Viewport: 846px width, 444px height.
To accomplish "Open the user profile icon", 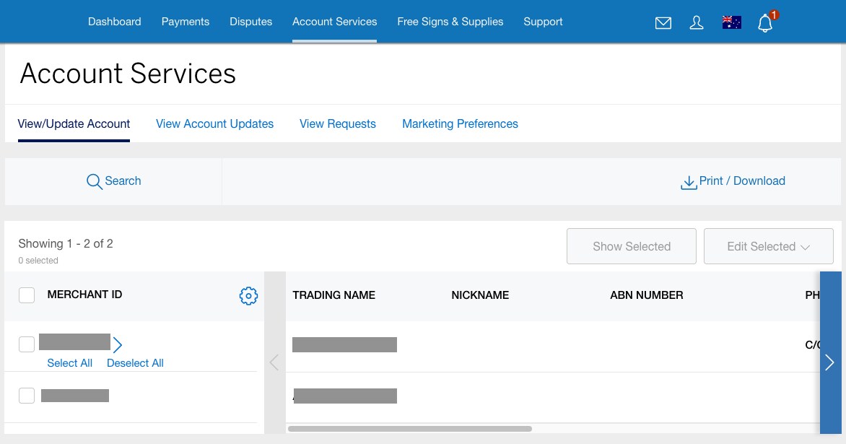I will coord(697,22).
